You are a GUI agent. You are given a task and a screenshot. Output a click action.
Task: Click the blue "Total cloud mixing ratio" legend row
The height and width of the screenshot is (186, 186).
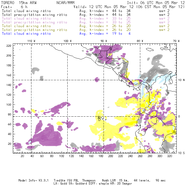click(26, 34)
